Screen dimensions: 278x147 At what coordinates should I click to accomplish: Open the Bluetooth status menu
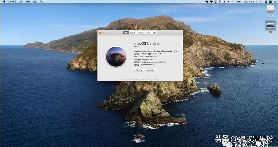tap(224, 2)
